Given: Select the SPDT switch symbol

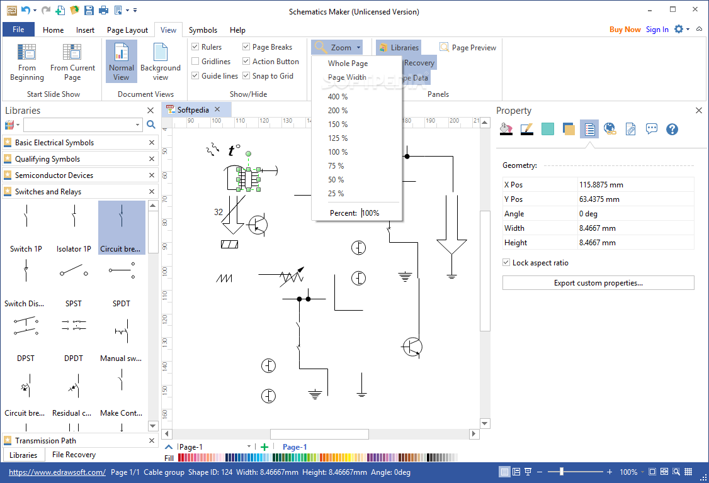Looking at the screenshot, I should click(121, 282).
